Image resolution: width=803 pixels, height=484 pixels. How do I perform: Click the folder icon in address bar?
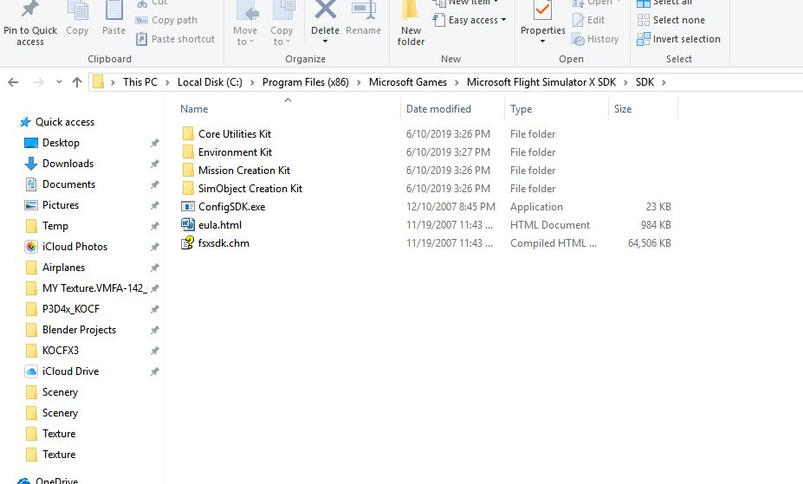click(x=99, y=82)
